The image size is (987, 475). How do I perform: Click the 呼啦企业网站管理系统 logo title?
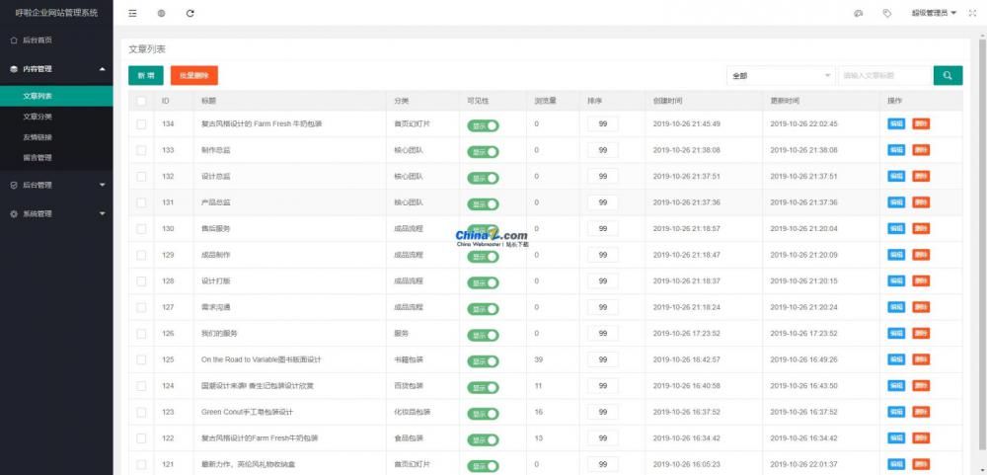click(56, 13)
